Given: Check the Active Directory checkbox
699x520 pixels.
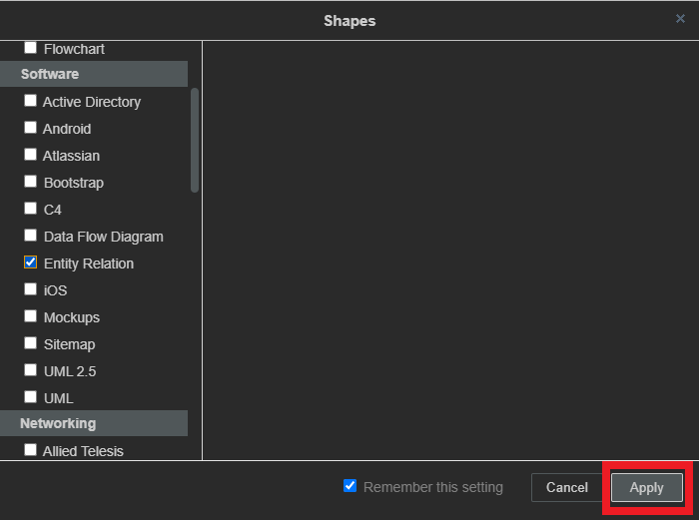Looking at the screenshot, I should (30, 101).
